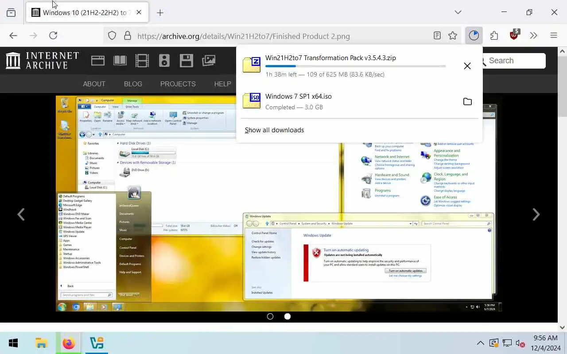The image size is (567, 354).
Task: Open the Extensions puzzle icon
Action: click(494, 36)
